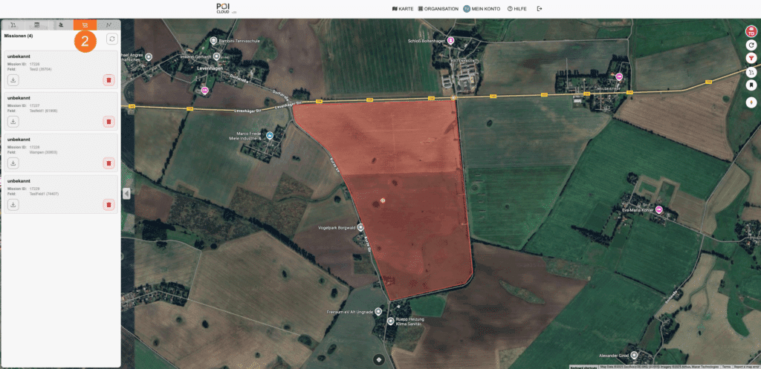Download mission 17226 for field Test2
Screen dimensions: 761x369
pos(13,79)
